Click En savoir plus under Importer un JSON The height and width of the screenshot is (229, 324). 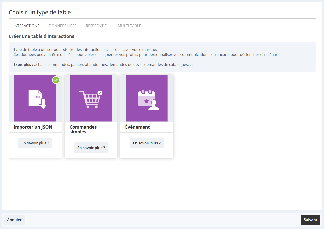pos(35,143)
